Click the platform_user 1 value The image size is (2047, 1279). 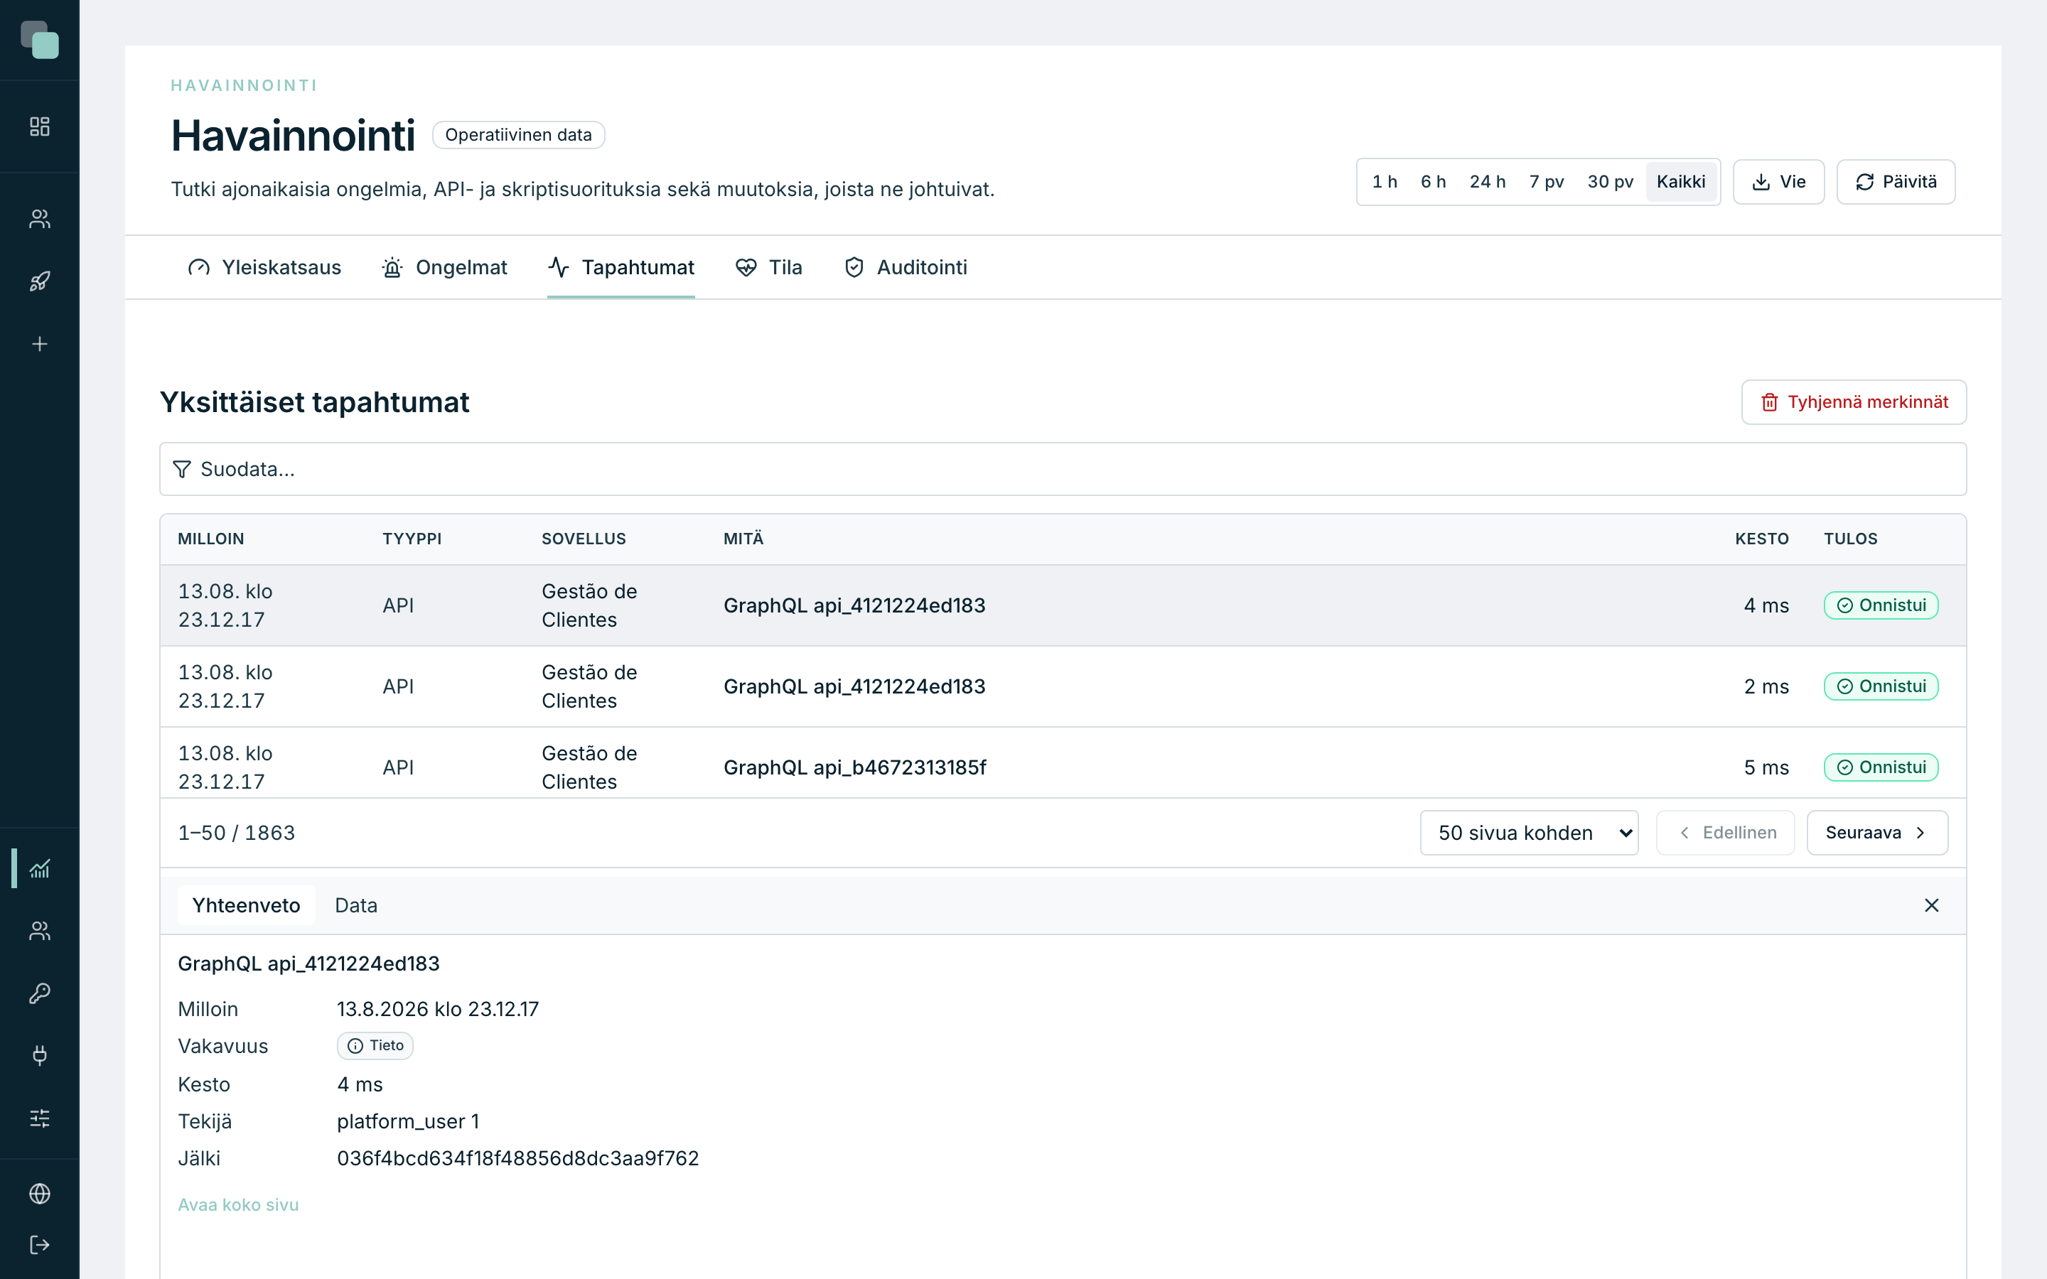pos(408,1122)
